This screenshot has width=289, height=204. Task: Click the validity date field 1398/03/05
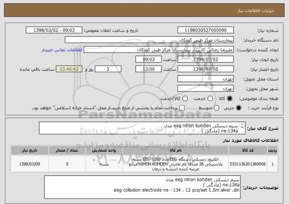pos(206,69)
